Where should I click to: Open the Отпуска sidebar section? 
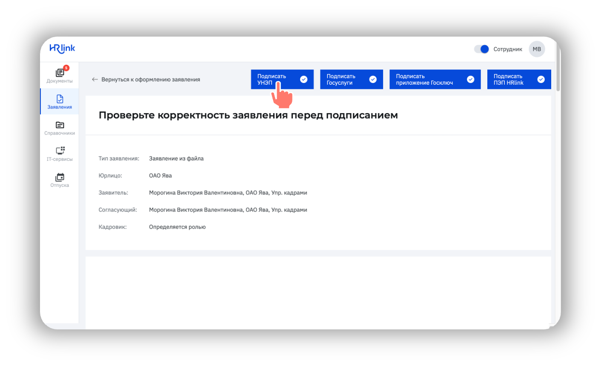click(x=60, y=180)
